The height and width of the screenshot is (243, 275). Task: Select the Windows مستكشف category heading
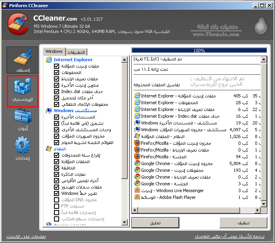click(75, 111)
